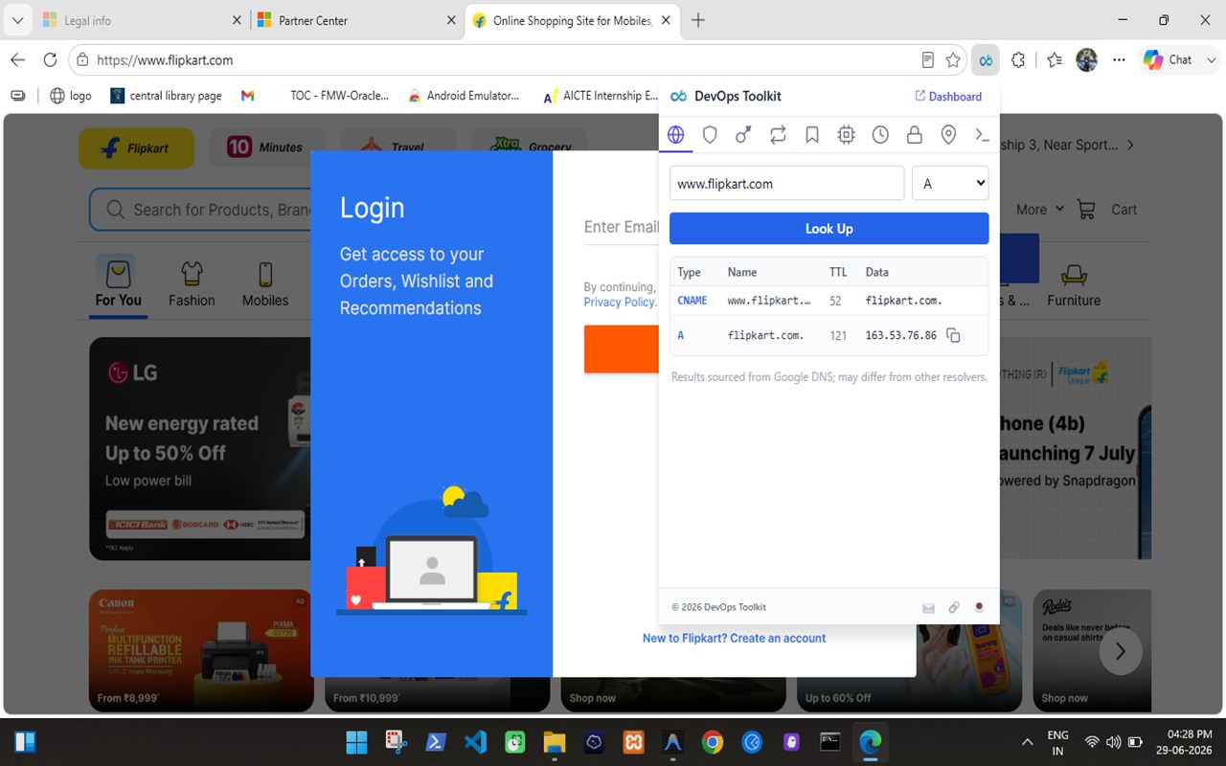This screenshot has height=766, width=1226.
Task: Open the Canon printer offer thumbnail
Action: tap(201, 651)
